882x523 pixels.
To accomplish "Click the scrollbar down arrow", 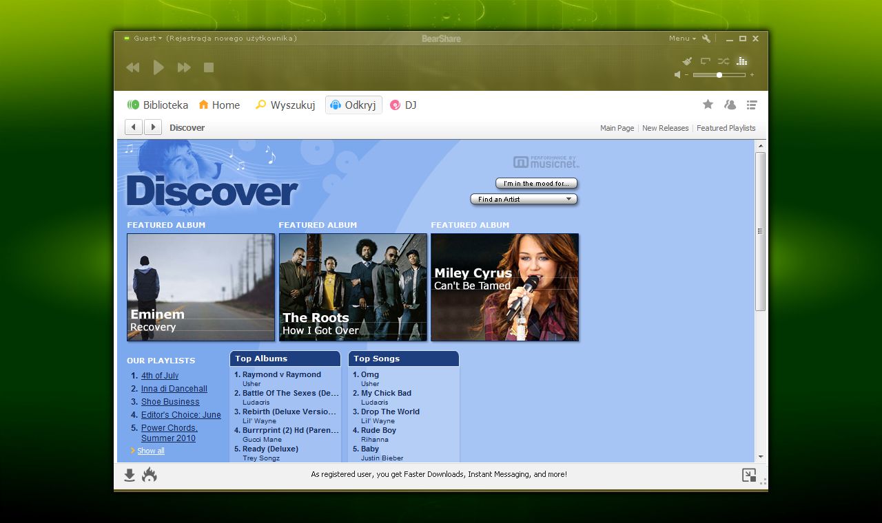I will click(761, 456).
